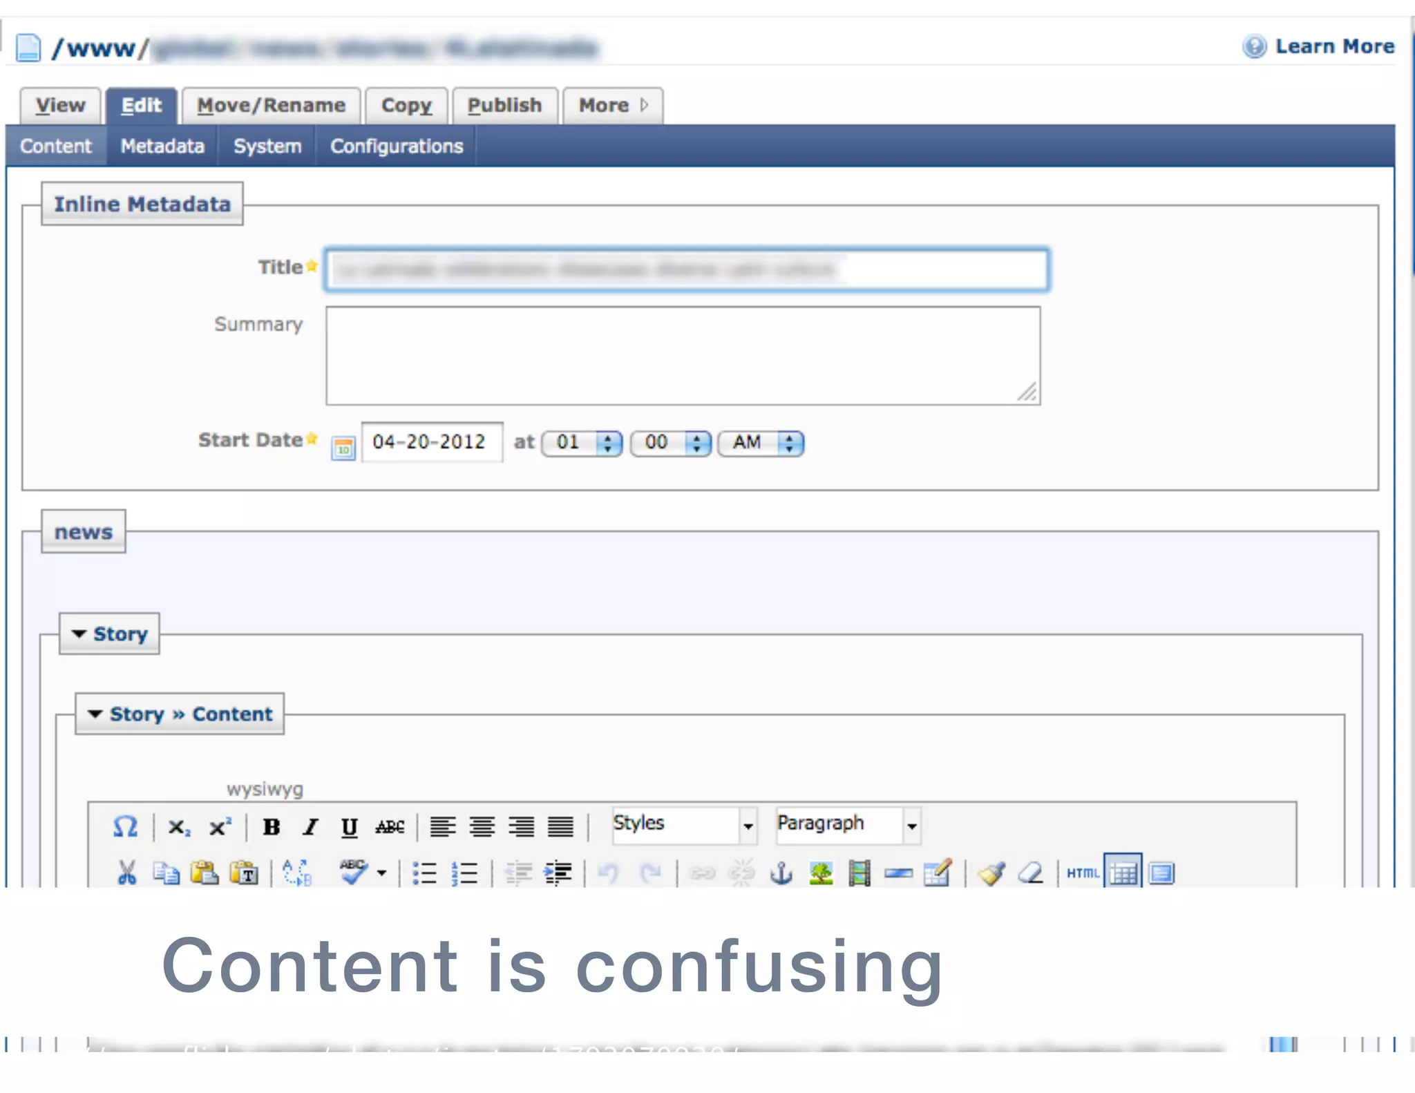The image size is (1415, 1093).
Task: Open the Paragraph format dropdown
Action: (x=848, y=826)
